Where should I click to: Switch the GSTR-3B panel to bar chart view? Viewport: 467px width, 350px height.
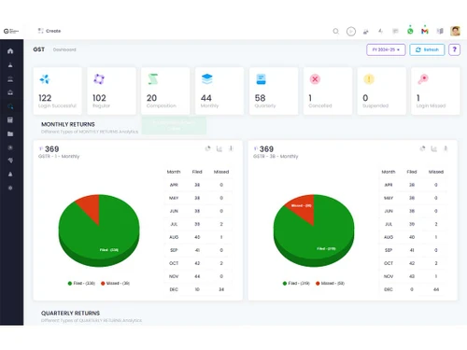coord(433,148)
